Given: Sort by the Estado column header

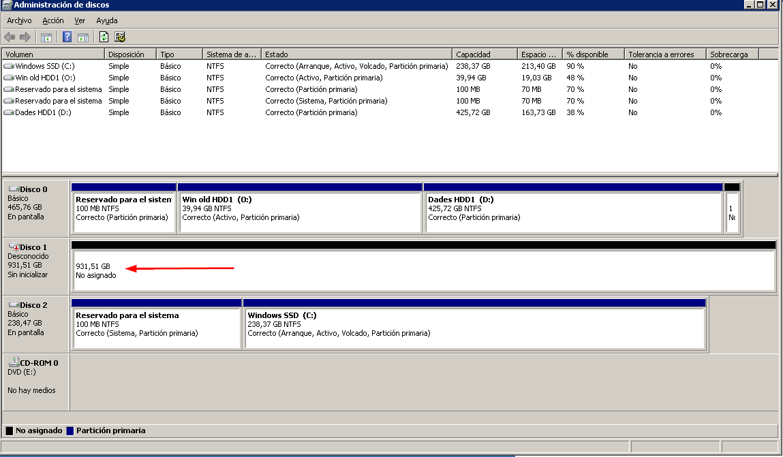Looking at the screenshot, I should pos(356,54).
